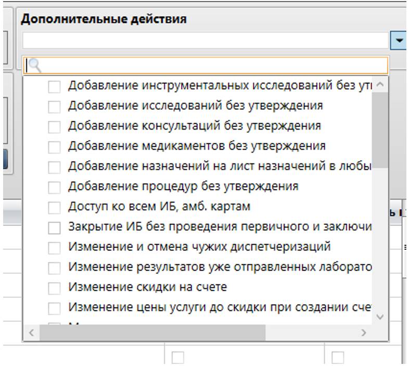Click the vertical scrollbar up arrow
The height and width of the screenshot is (366, 410).
point(380,84)
